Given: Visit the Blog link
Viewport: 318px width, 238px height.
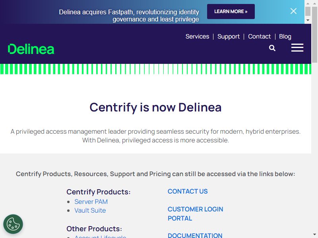Looking at the screenshot, I should click(x=285, y=36).
